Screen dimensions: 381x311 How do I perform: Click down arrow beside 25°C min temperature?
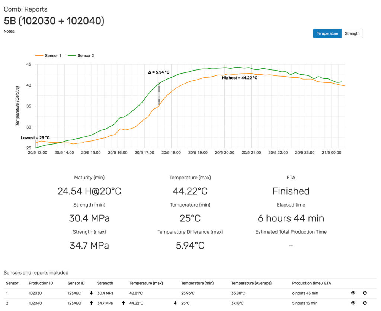(175, 303)
